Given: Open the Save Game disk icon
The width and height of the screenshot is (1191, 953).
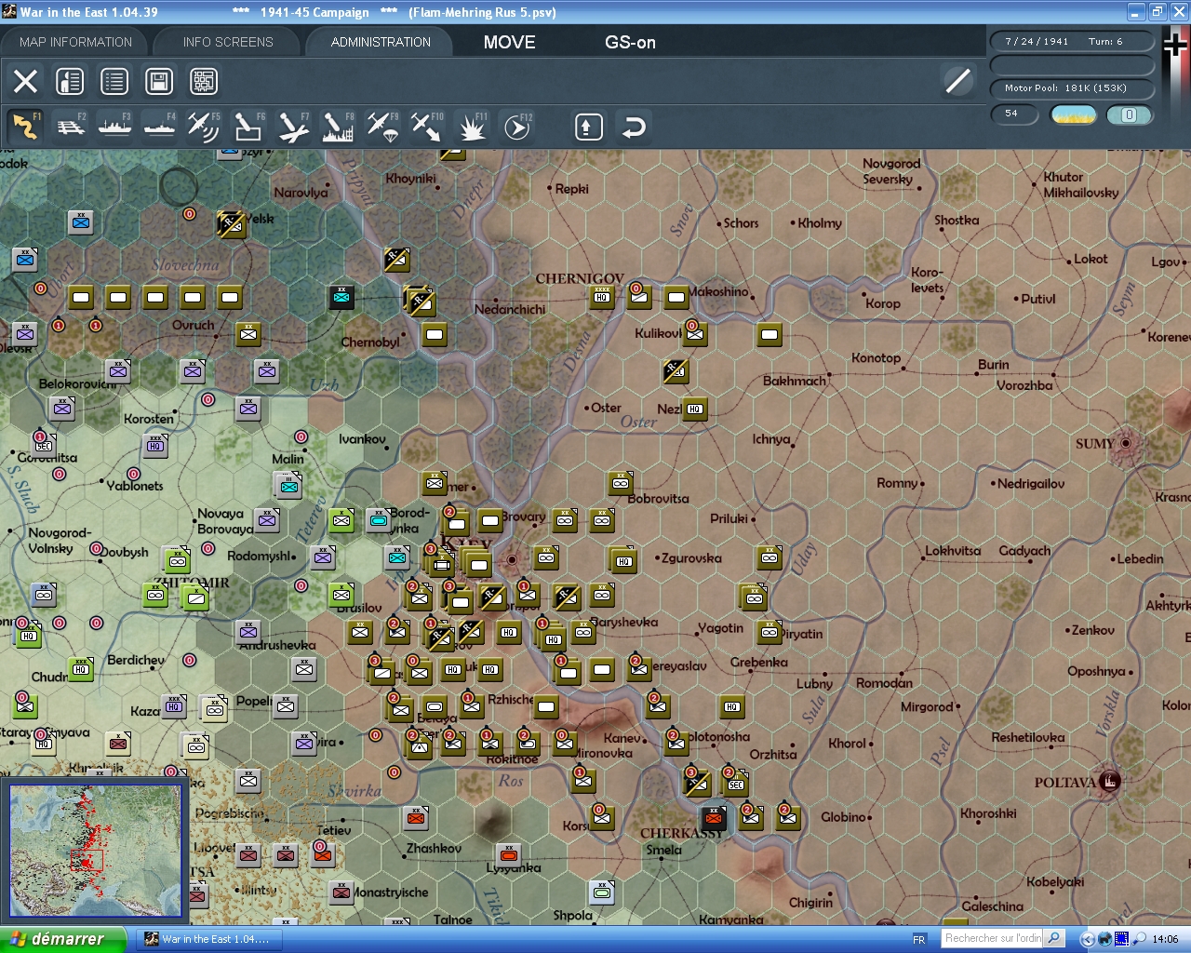Looking at the screenshot, I should tap(159, 81).
